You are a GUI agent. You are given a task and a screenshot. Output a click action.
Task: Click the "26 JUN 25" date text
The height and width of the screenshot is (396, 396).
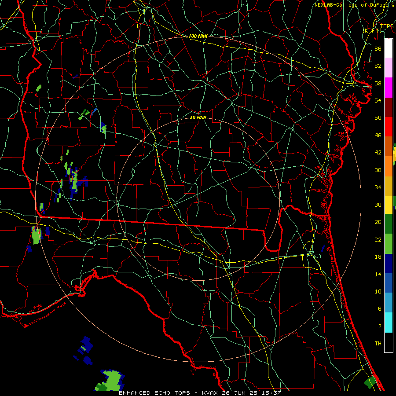[240, 393]
